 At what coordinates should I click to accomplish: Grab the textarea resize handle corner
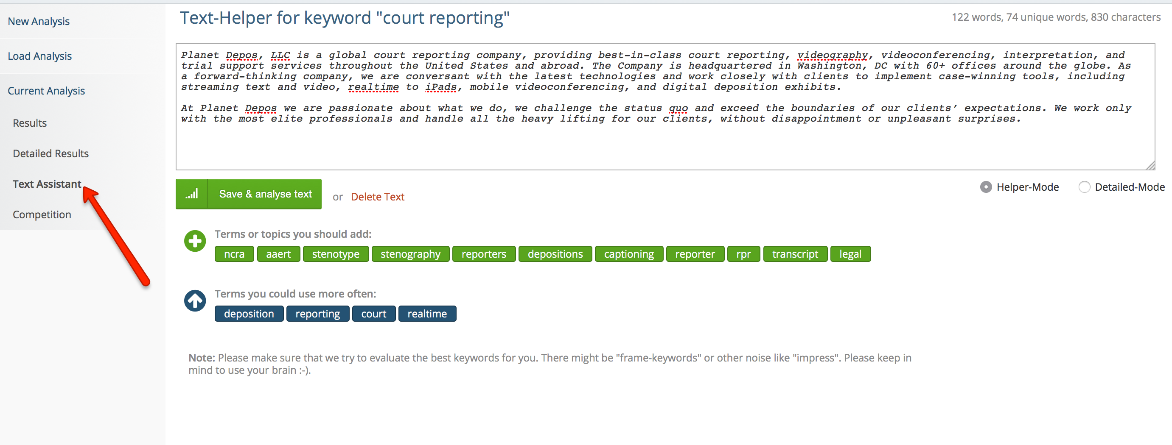coord(1151,166)
